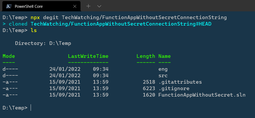Click the 'eng' directory name
The height and width of the screenshot is (118, 255).
[163, 69]
